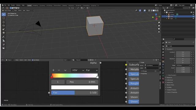
Task: Switch perspective/orthographic grid icon
Action: coord(159,32)
